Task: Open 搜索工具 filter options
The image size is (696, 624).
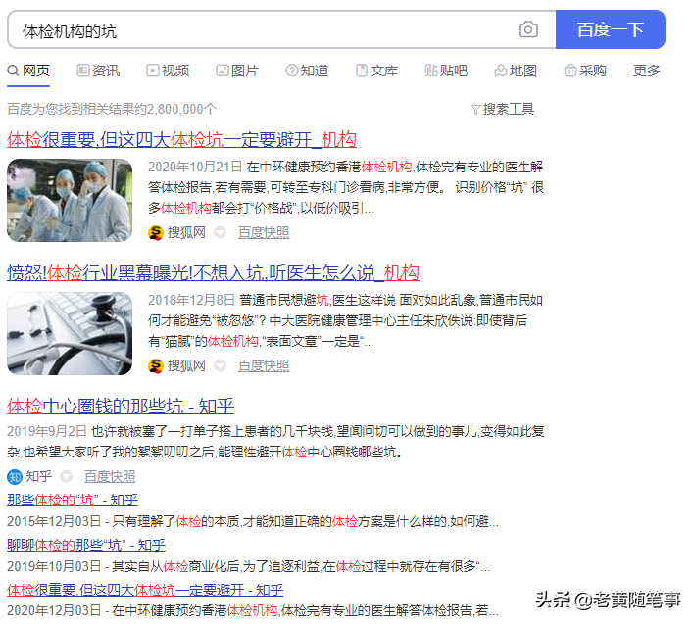Action: (x=503, y=109)
